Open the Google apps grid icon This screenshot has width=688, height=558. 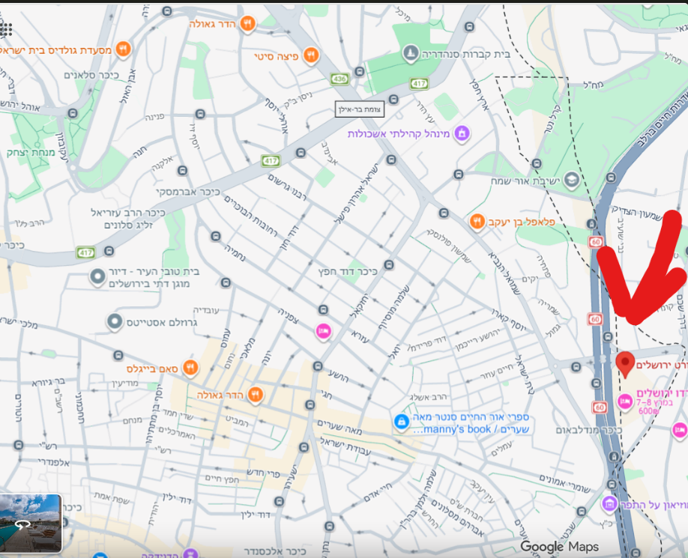click(6, 29)
